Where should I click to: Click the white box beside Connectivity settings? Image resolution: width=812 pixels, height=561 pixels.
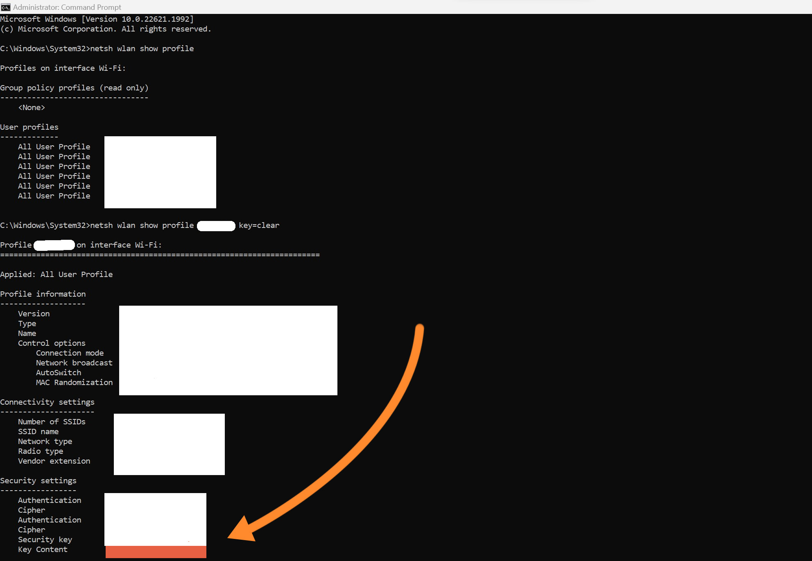tap(169, 444)
